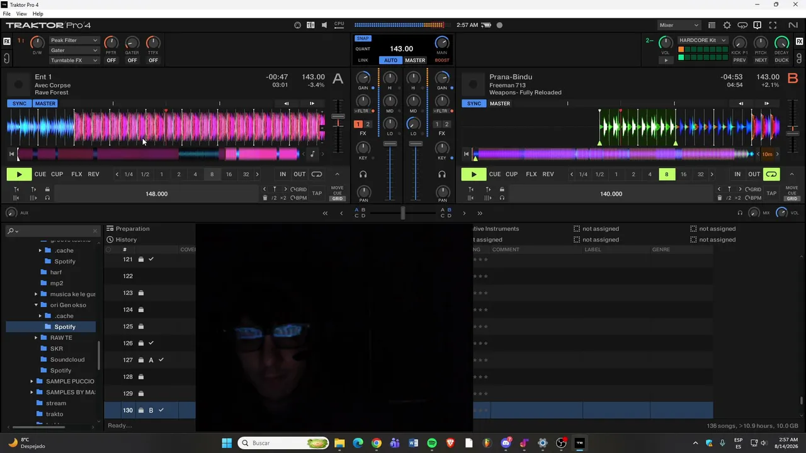Viewport: 806px width, 453px height.
Task: Toggle the TTFX effect OFF button
Action: click(x=153, y=60)
